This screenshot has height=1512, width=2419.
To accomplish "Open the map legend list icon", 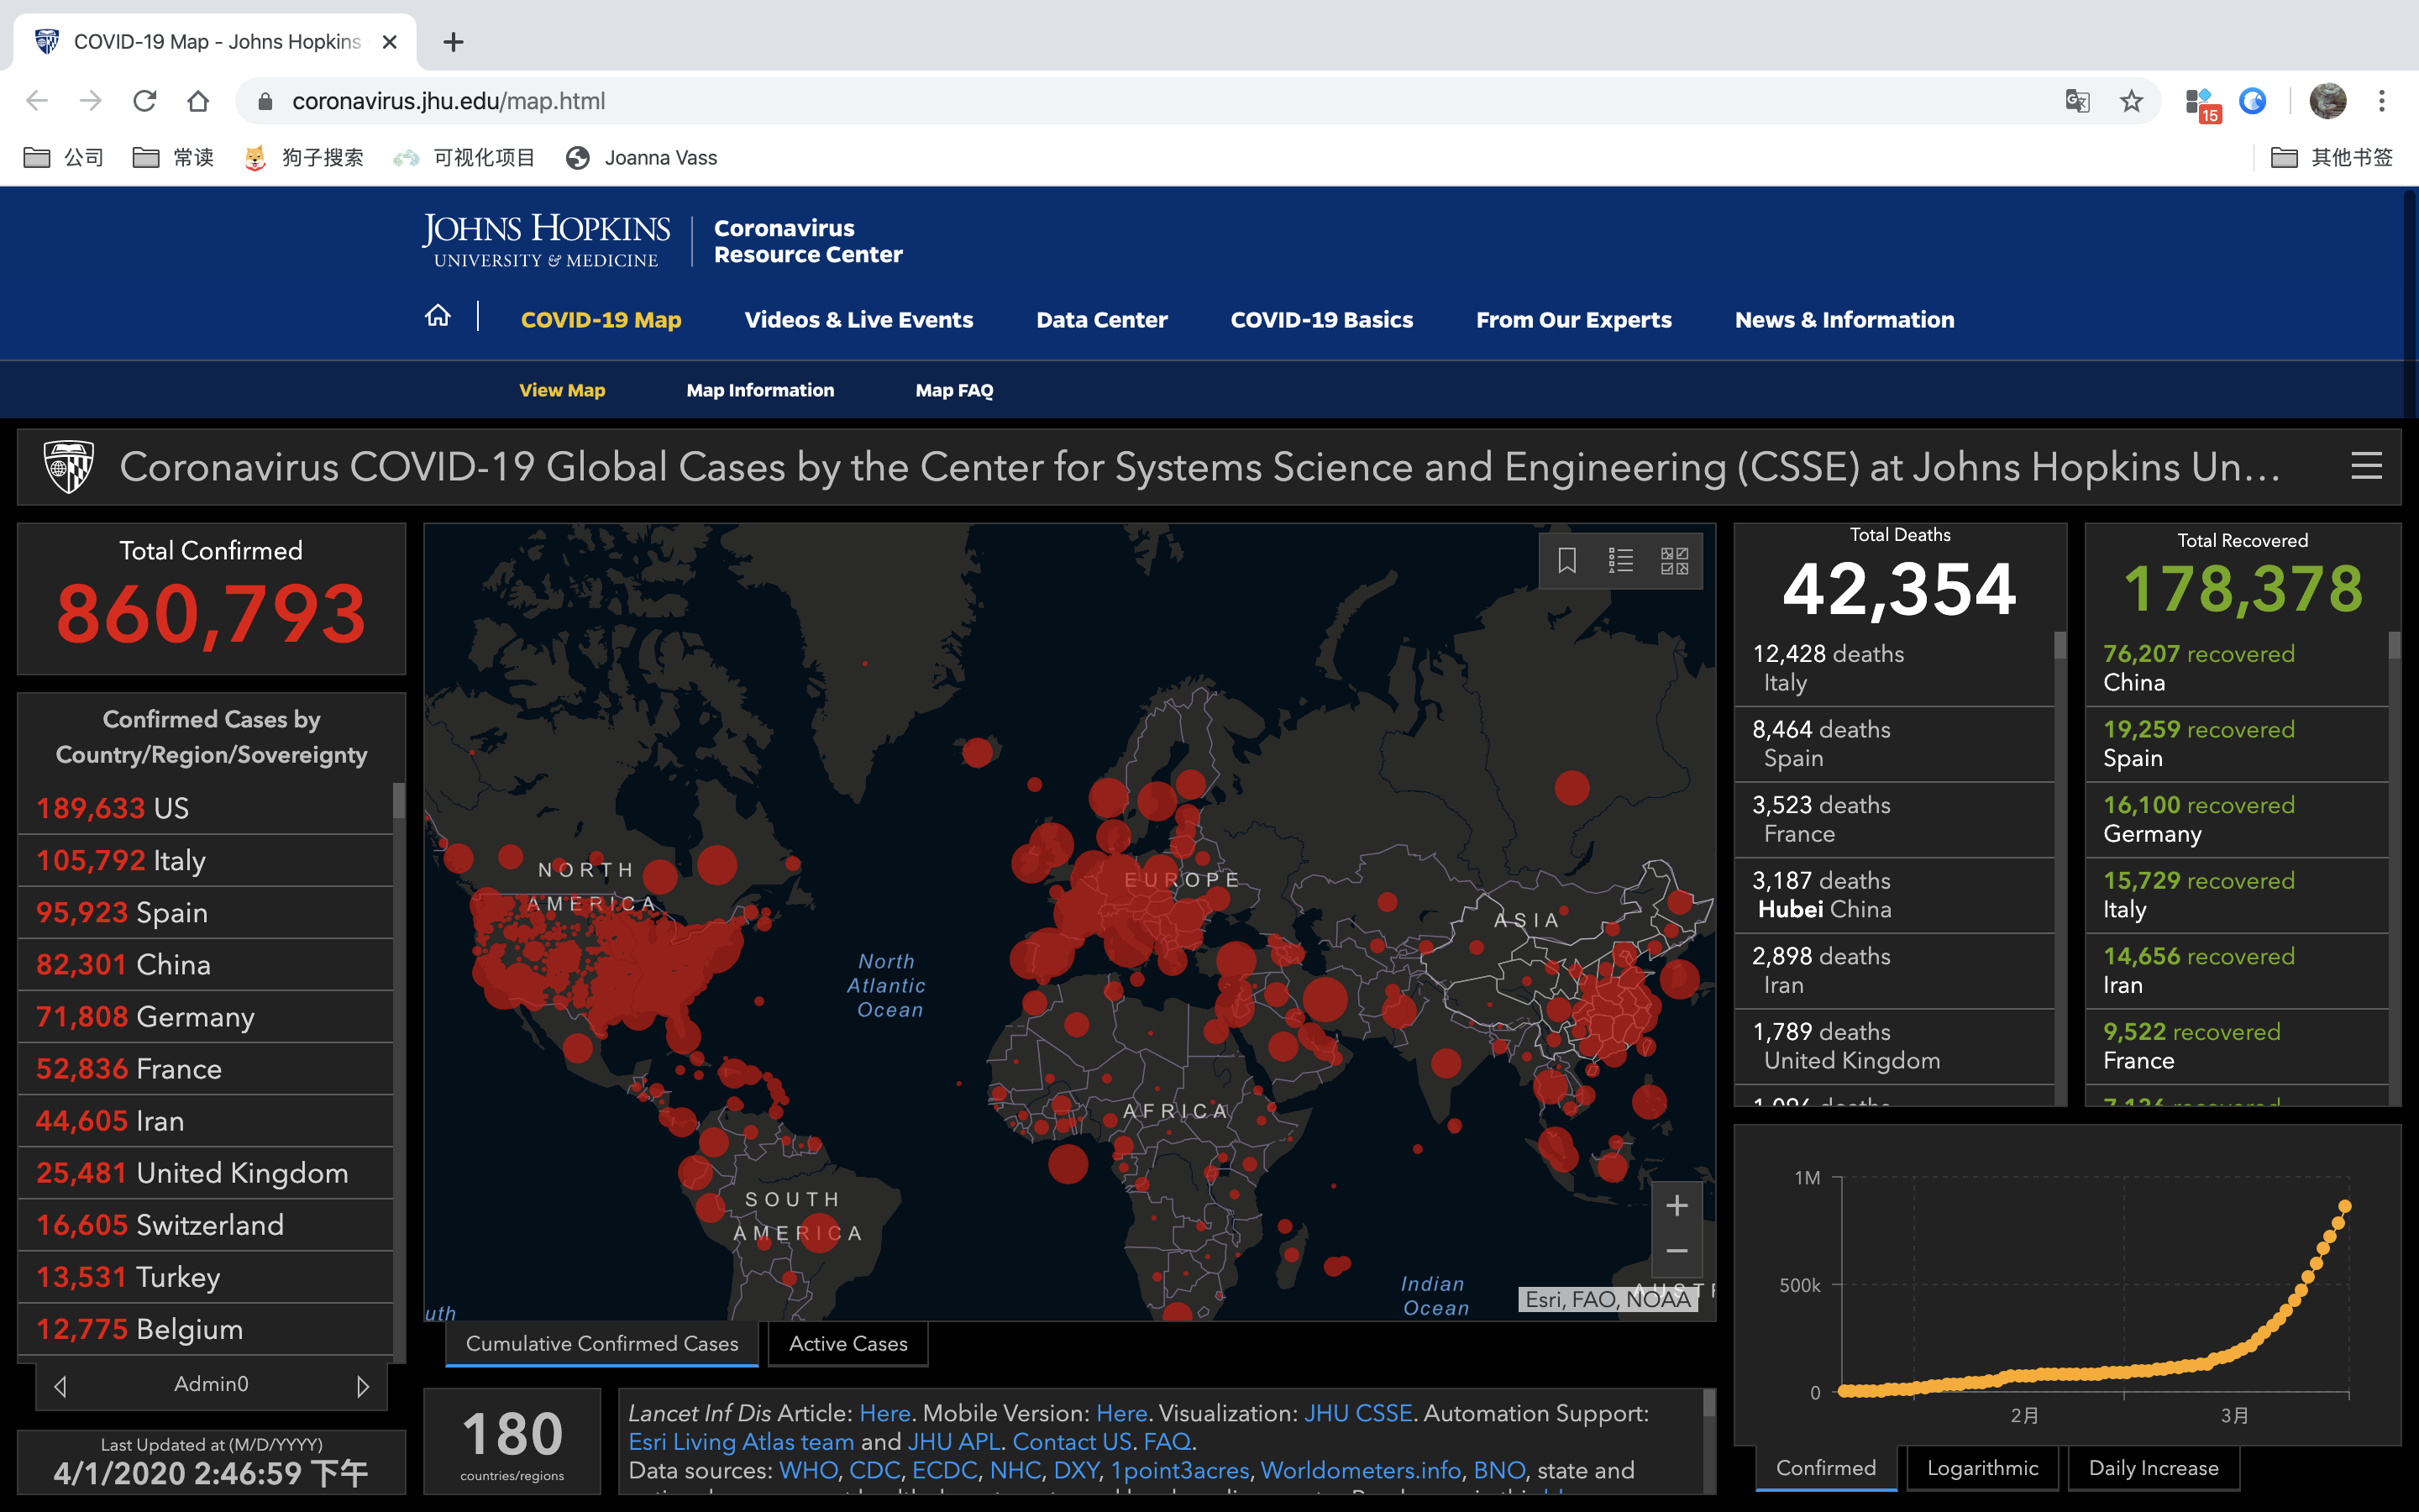I will click(x=1620, y=560).
